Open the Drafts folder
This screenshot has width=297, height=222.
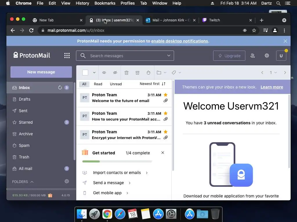click(x=40, y=99)
